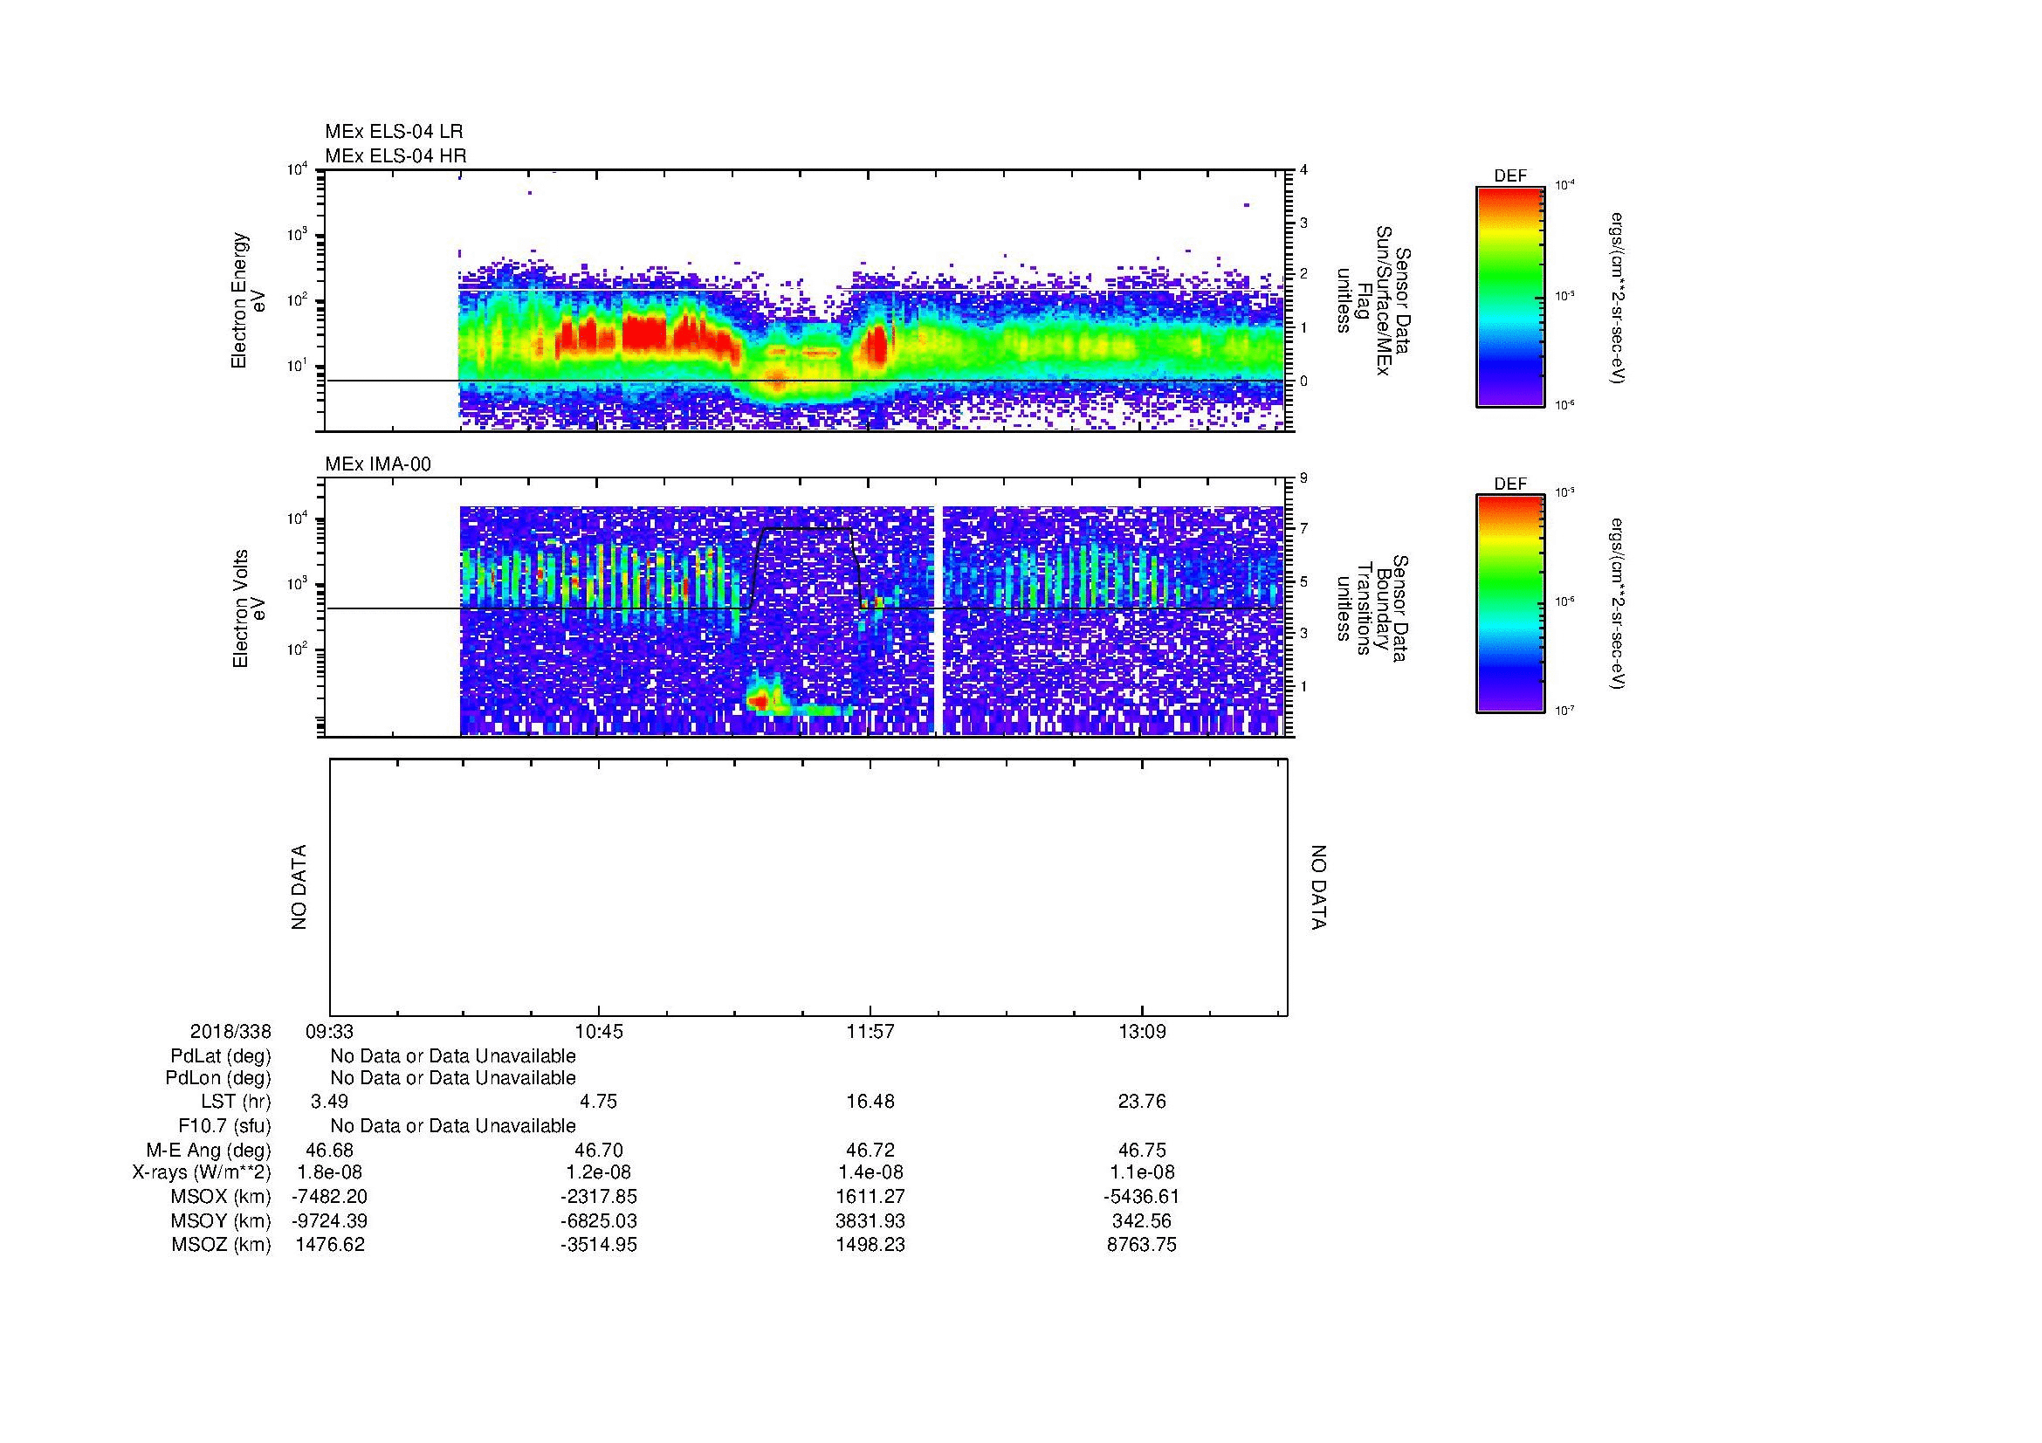2042x1443 pixels.
Task: Click the MSOZ value -3514.95
Action: (x=599, y=1245)
